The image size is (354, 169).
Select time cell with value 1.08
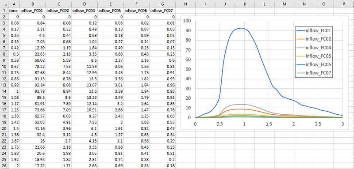[14, 98]
